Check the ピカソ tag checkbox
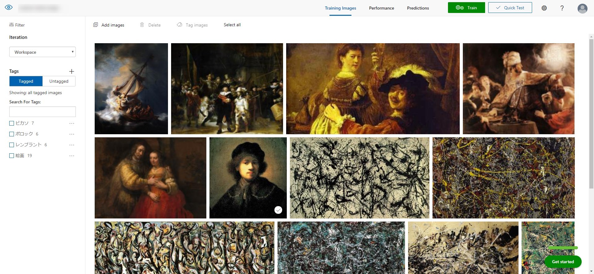 tap(12, 123)
